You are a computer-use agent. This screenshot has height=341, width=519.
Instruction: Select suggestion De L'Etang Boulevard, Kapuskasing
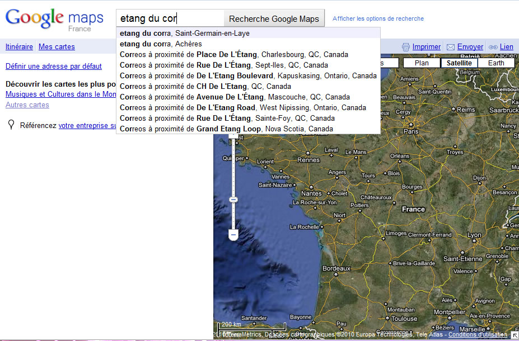248,75
